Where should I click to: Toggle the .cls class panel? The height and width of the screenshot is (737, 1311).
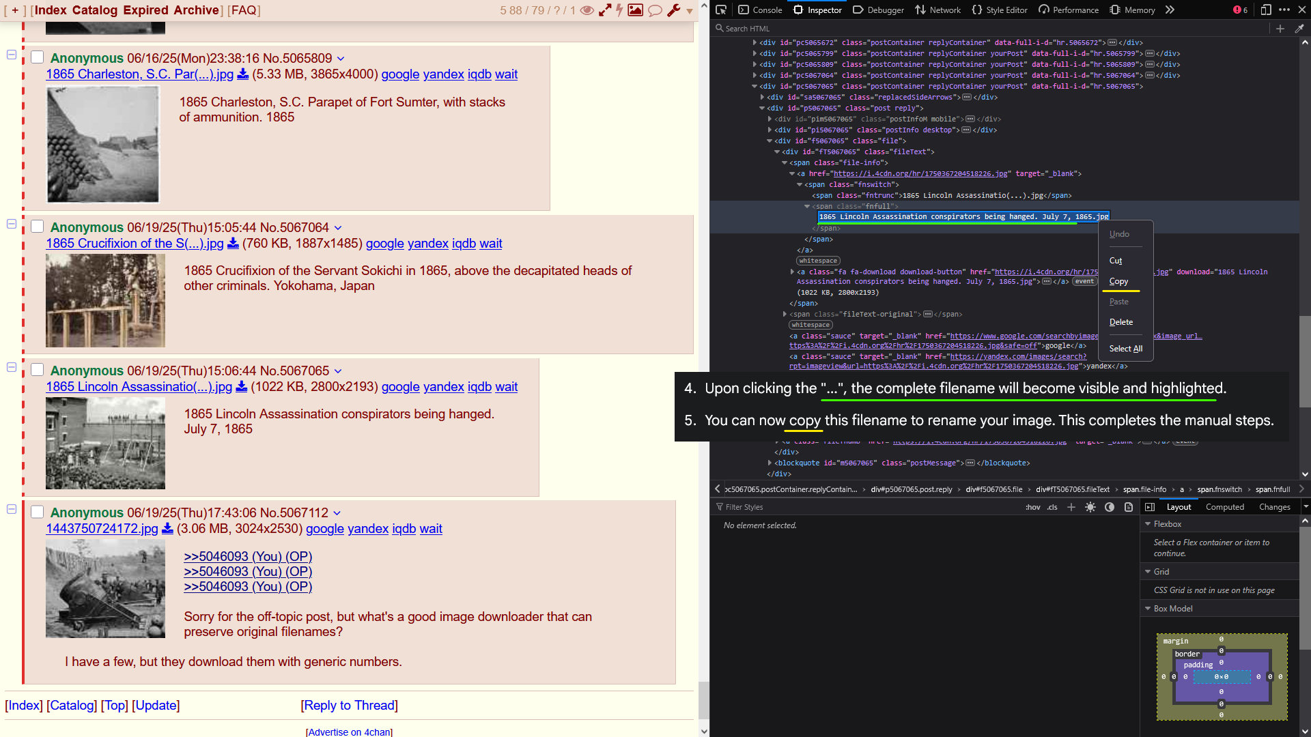point(1052,507)
